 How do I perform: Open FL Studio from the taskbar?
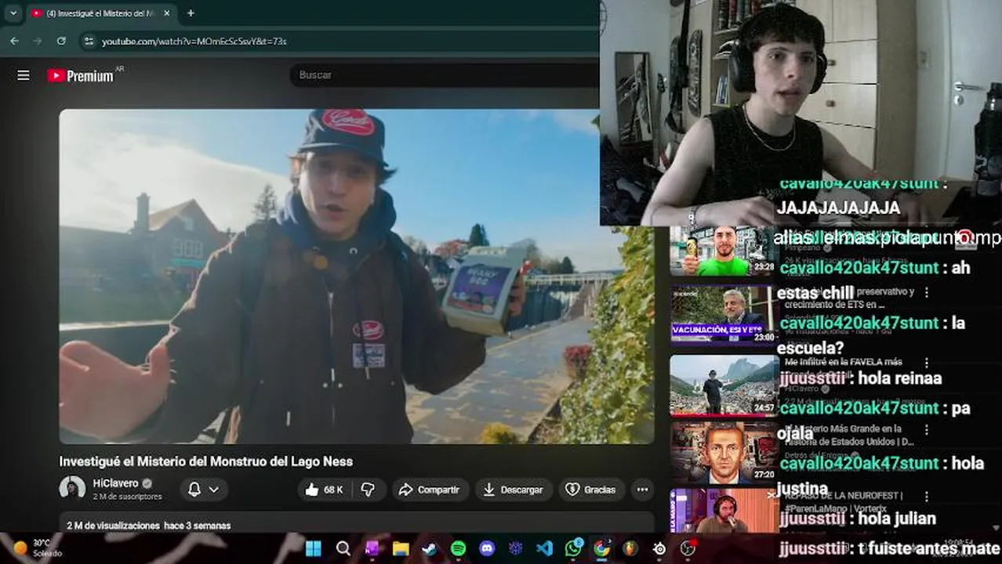(x=630, y=548)
